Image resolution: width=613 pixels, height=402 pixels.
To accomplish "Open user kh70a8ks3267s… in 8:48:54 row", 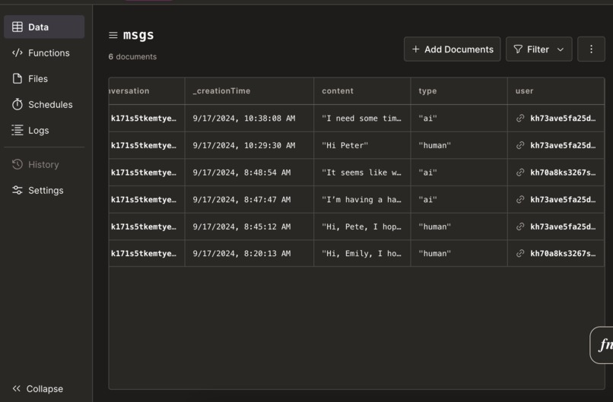I will (x=563, y=173).
